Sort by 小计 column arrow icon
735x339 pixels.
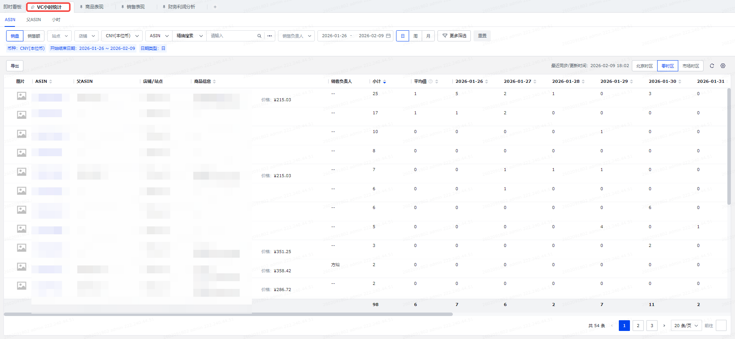point(385,82)
